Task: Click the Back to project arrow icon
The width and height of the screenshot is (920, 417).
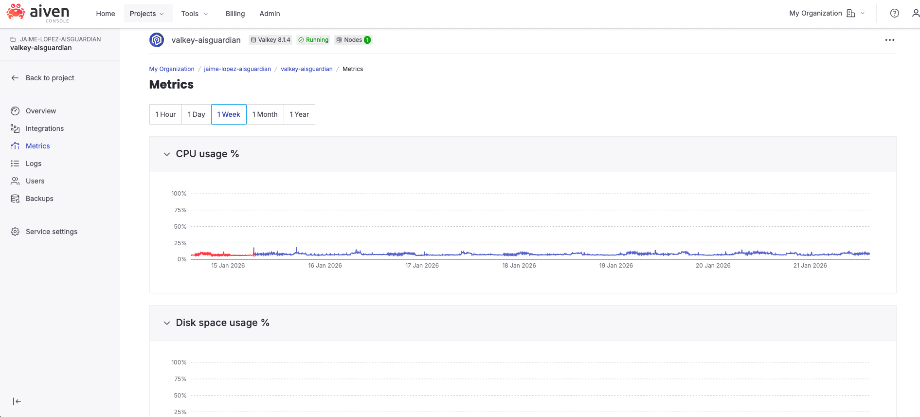Action: coord(15,78)
